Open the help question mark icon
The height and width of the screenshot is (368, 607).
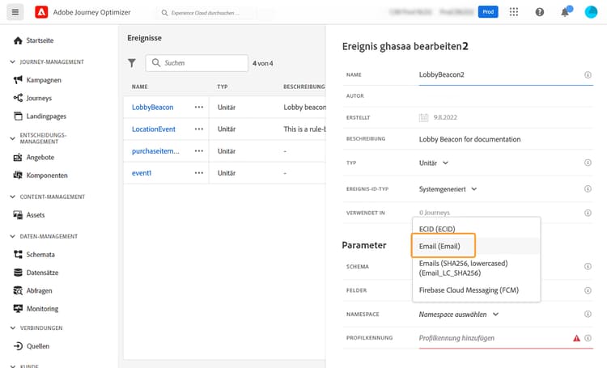(x=540, y=12)
